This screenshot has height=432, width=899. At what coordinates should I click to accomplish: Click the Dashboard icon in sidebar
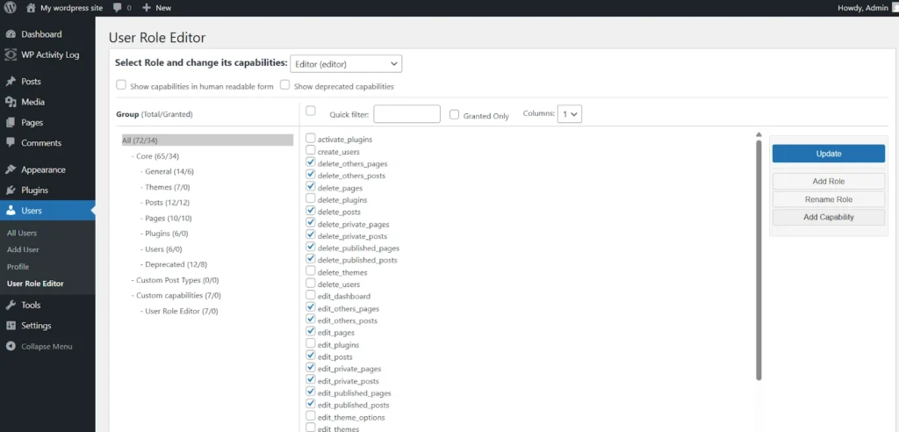(x=11, y=34)
